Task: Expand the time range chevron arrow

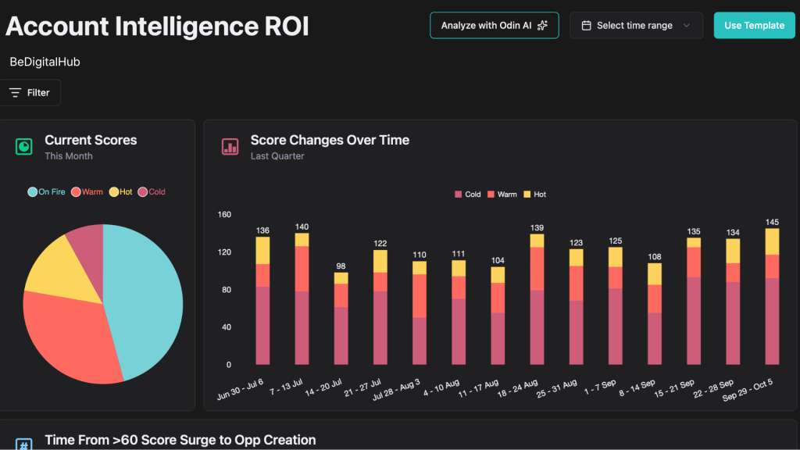Action: click(687, 25)
